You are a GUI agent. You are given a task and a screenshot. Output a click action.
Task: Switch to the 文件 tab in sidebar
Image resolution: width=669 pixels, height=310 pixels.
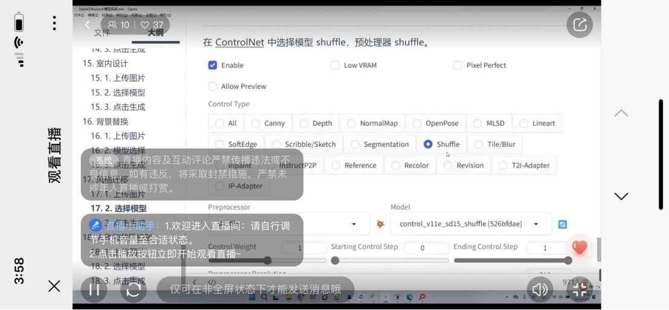coord(102,33)
